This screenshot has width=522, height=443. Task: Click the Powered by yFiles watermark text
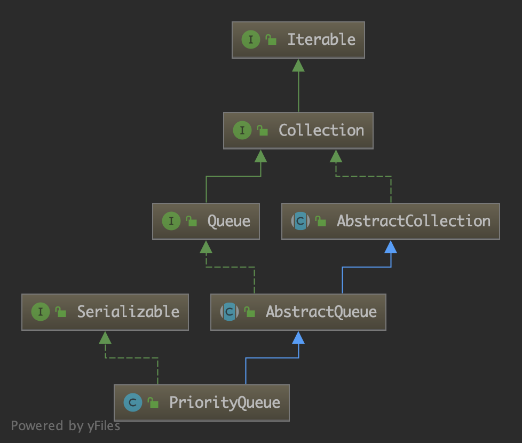point(66,426)
